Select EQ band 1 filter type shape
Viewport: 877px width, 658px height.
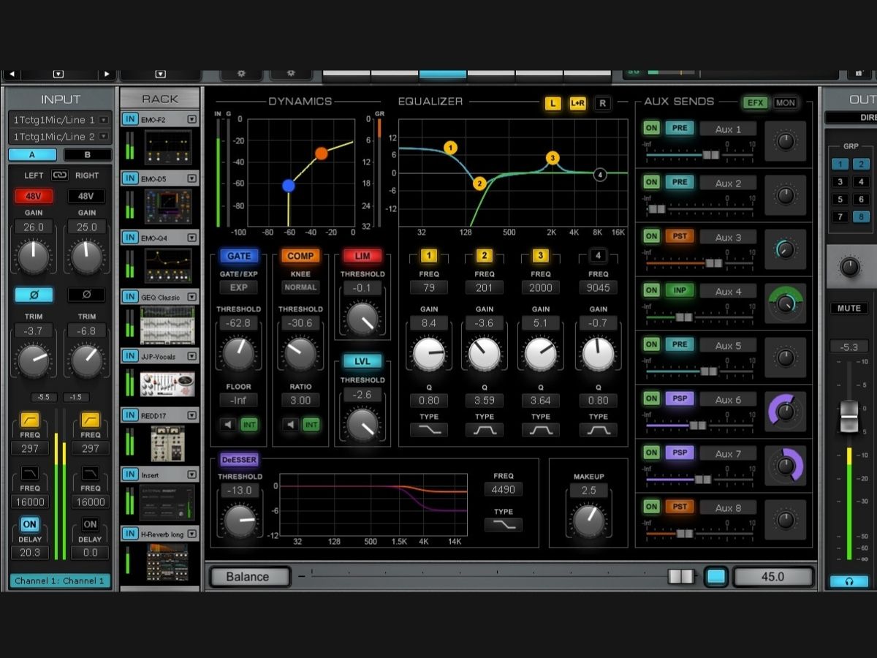point(428,430)
